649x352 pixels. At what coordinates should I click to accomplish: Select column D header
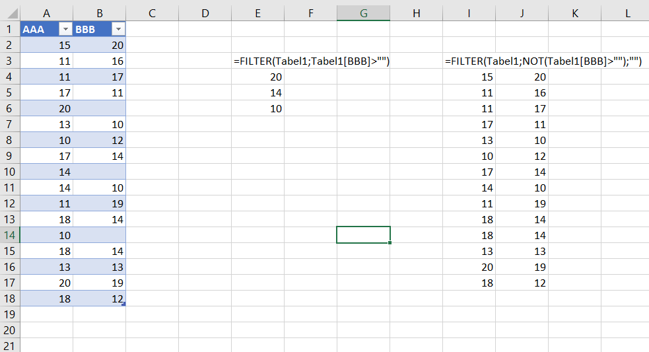click(205, 13)
